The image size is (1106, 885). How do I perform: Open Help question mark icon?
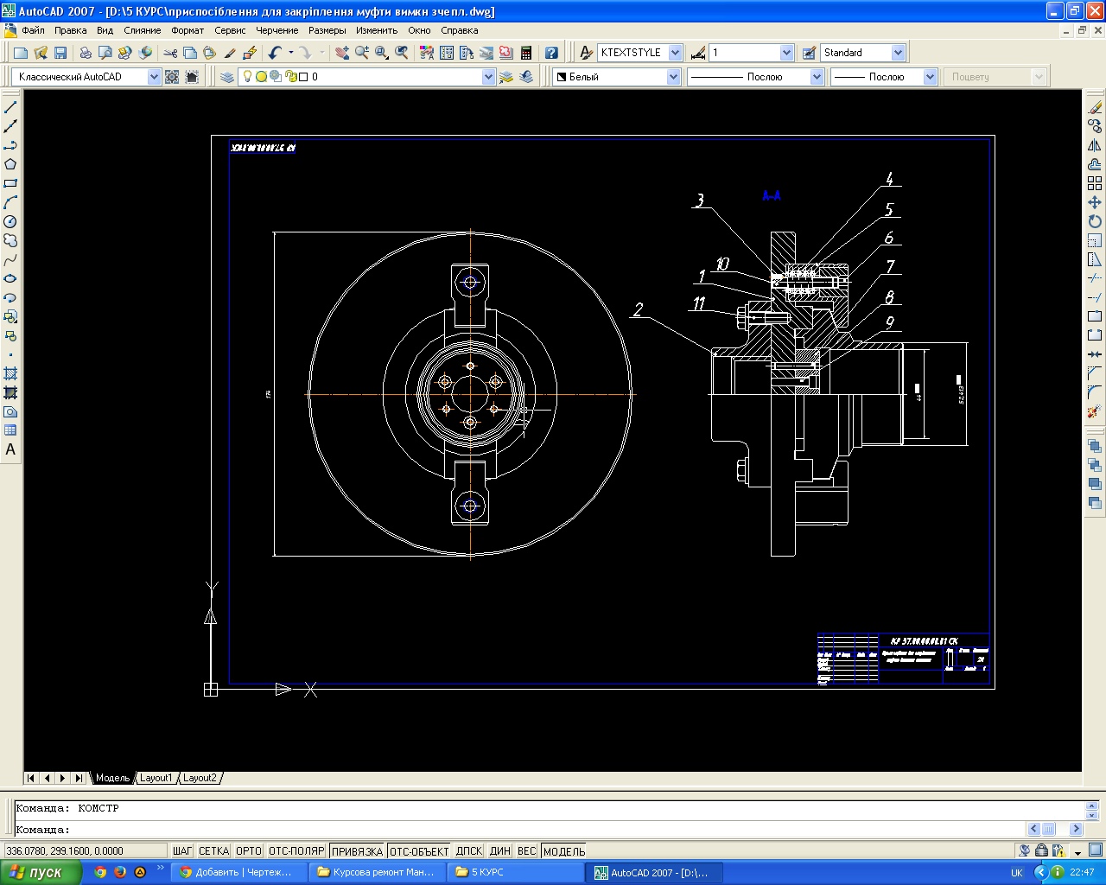[551, 53]
